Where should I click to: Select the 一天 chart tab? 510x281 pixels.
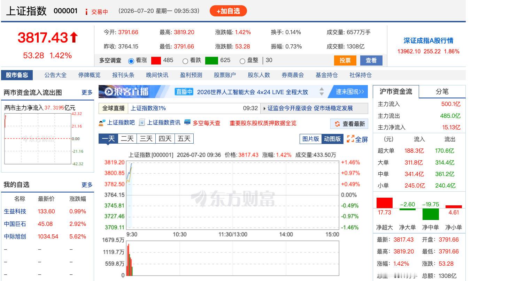tap(108, 139)
